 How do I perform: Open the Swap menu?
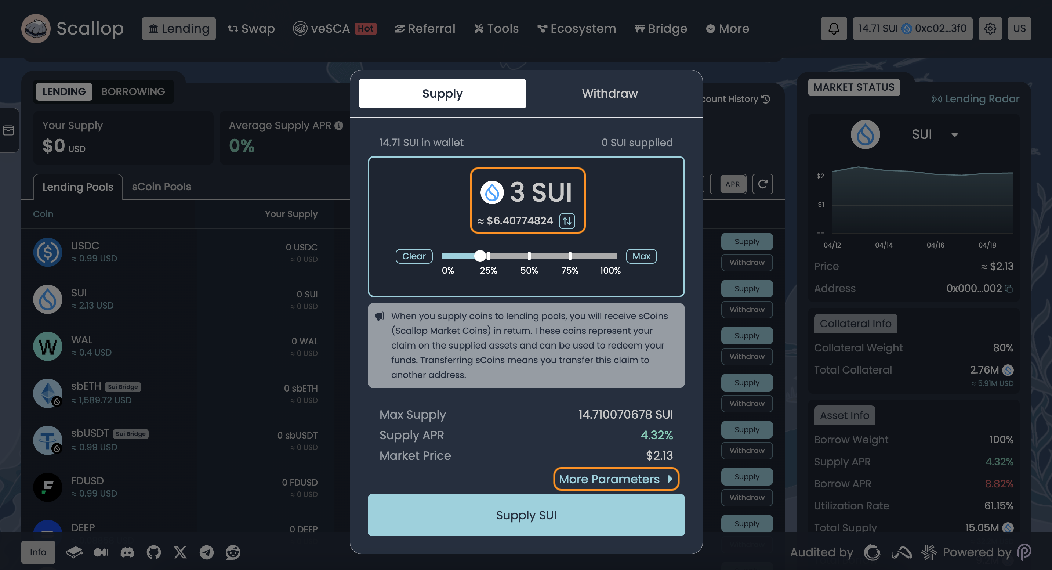251,29
